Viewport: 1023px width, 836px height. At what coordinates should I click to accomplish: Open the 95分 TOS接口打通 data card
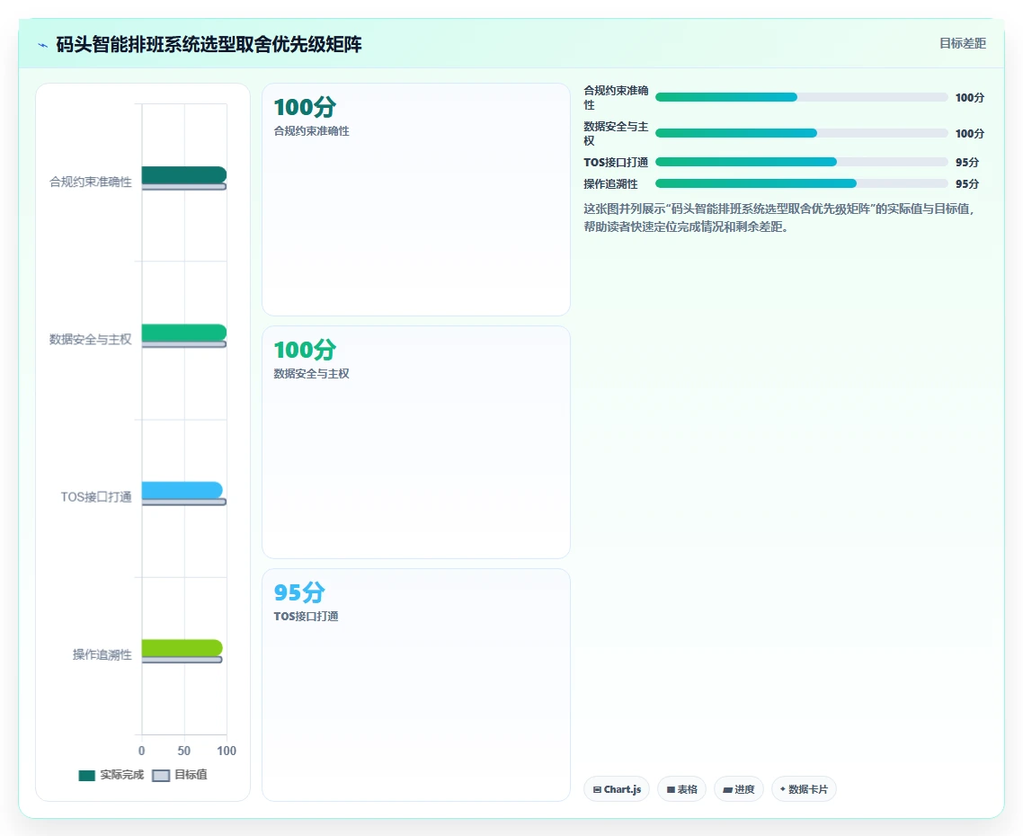click(x=416, y=685)
